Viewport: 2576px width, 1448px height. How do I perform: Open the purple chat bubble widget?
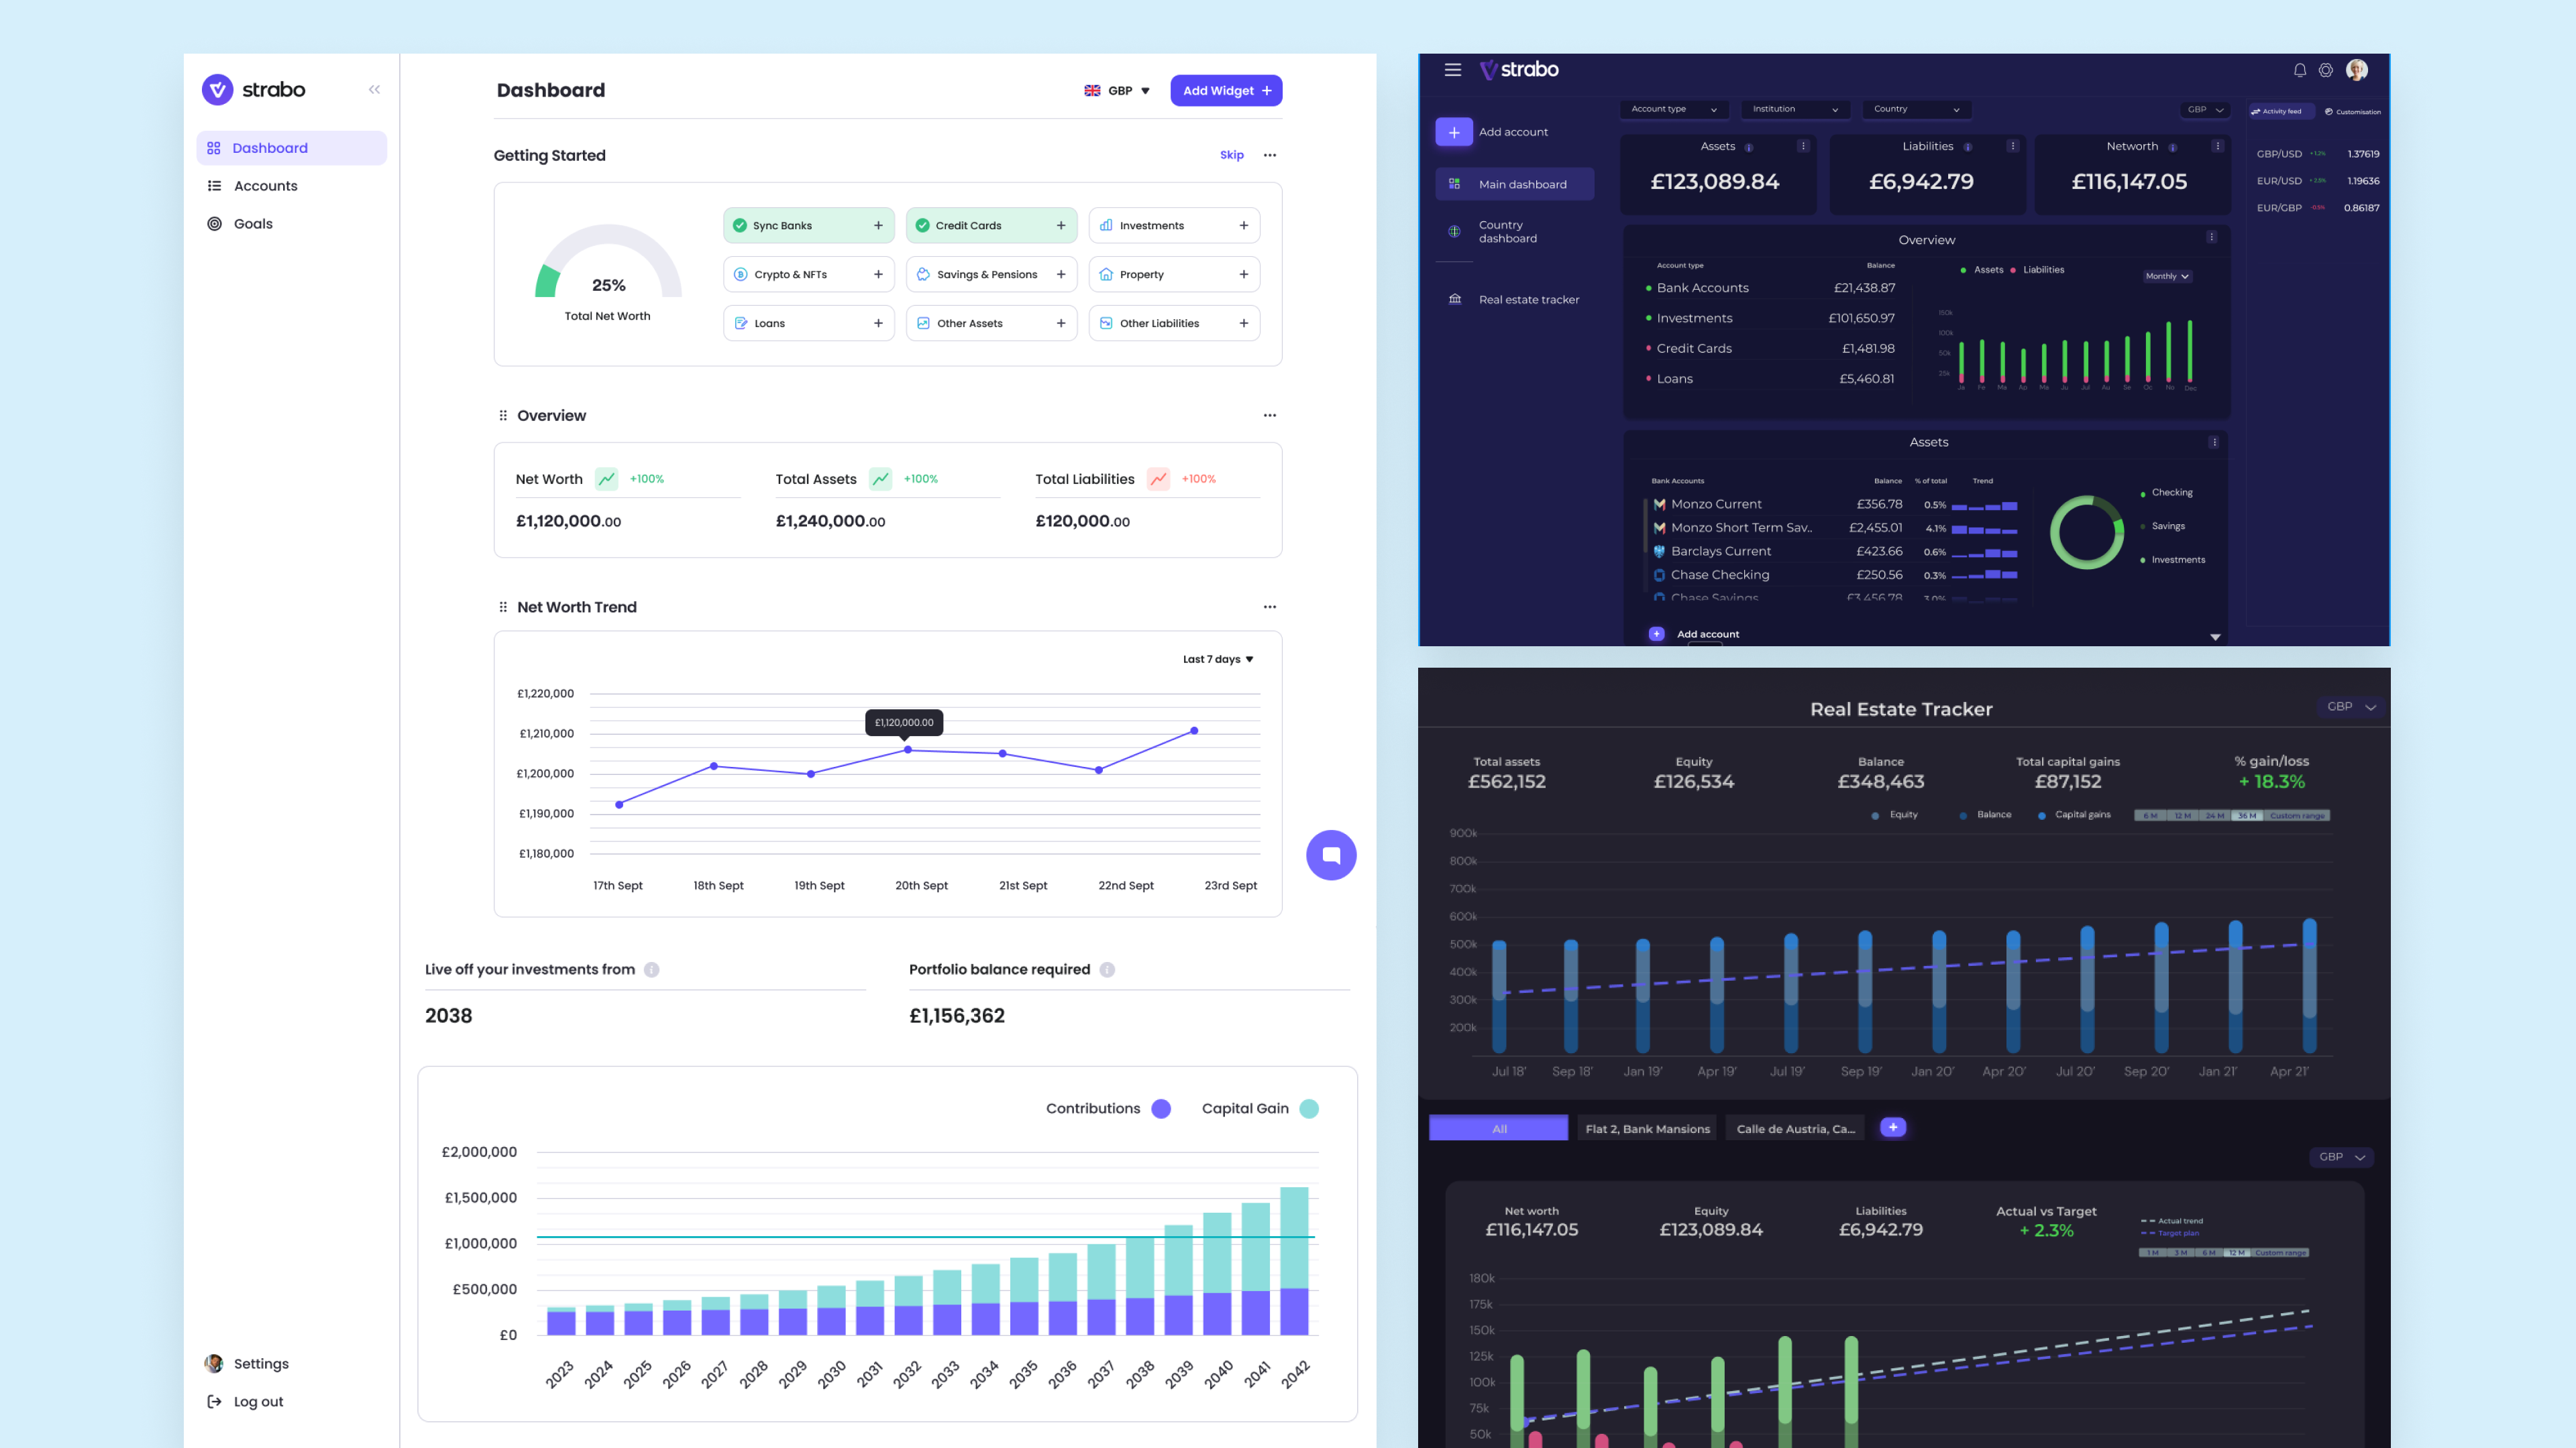pyautogui.click(x=1331, y=855)
